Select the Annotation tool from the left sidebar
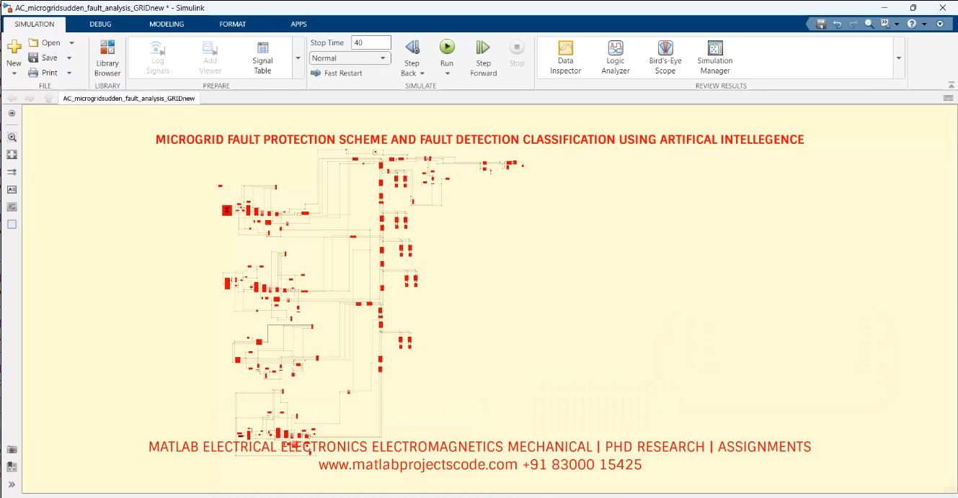The height and width of the screenshot is (498, 958). coord(12,189)
